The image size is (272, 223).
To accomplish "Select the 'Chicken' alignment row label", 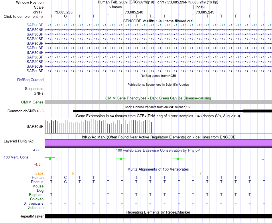I will point(37,199).
